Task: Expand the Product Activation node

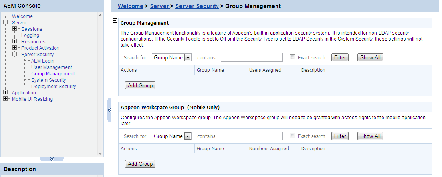Action: [x=15, y=48]
